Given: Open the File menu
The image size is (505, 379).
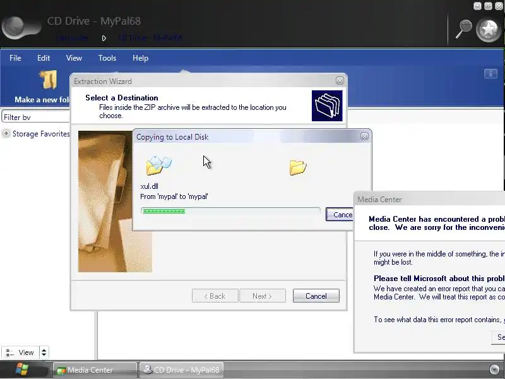Looking at the screenshot, I should tap(15, 58).
